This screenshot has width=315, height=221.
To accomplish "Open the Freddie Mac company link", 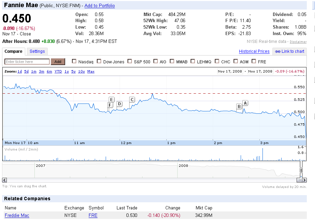I will click(x=17, y=215).
